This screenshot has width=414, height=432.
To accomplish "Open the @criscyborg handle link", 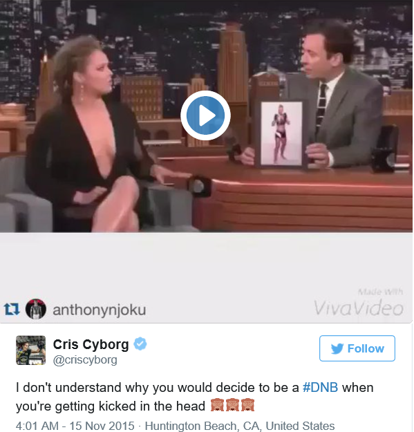I will pyautogui.click(x=85, y=360).
